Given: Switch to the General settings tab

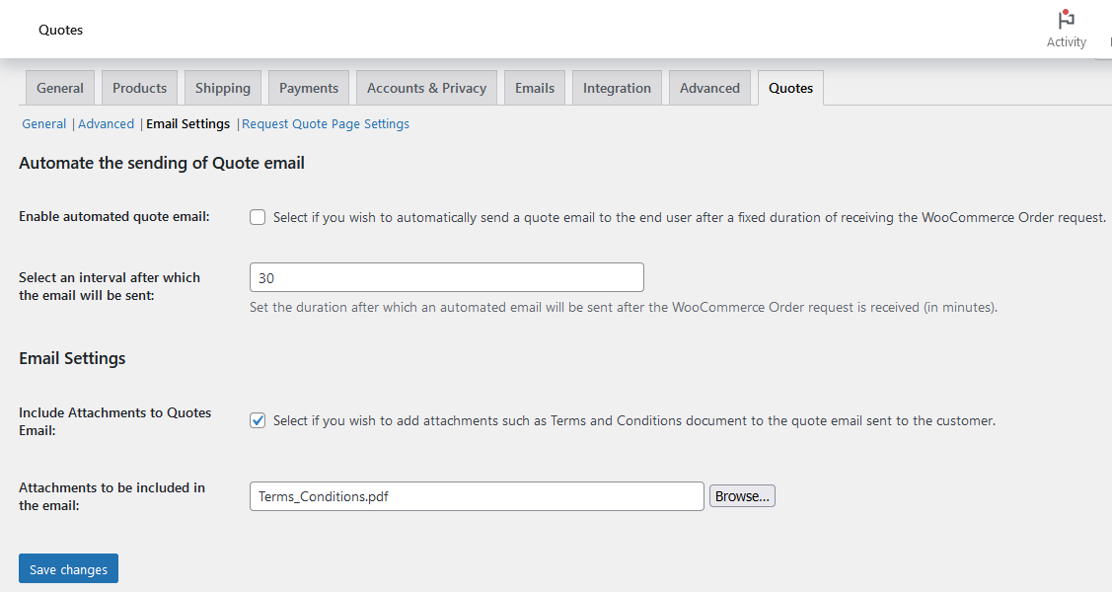Looking at the screenshot, I should click(x=60, y=88).
